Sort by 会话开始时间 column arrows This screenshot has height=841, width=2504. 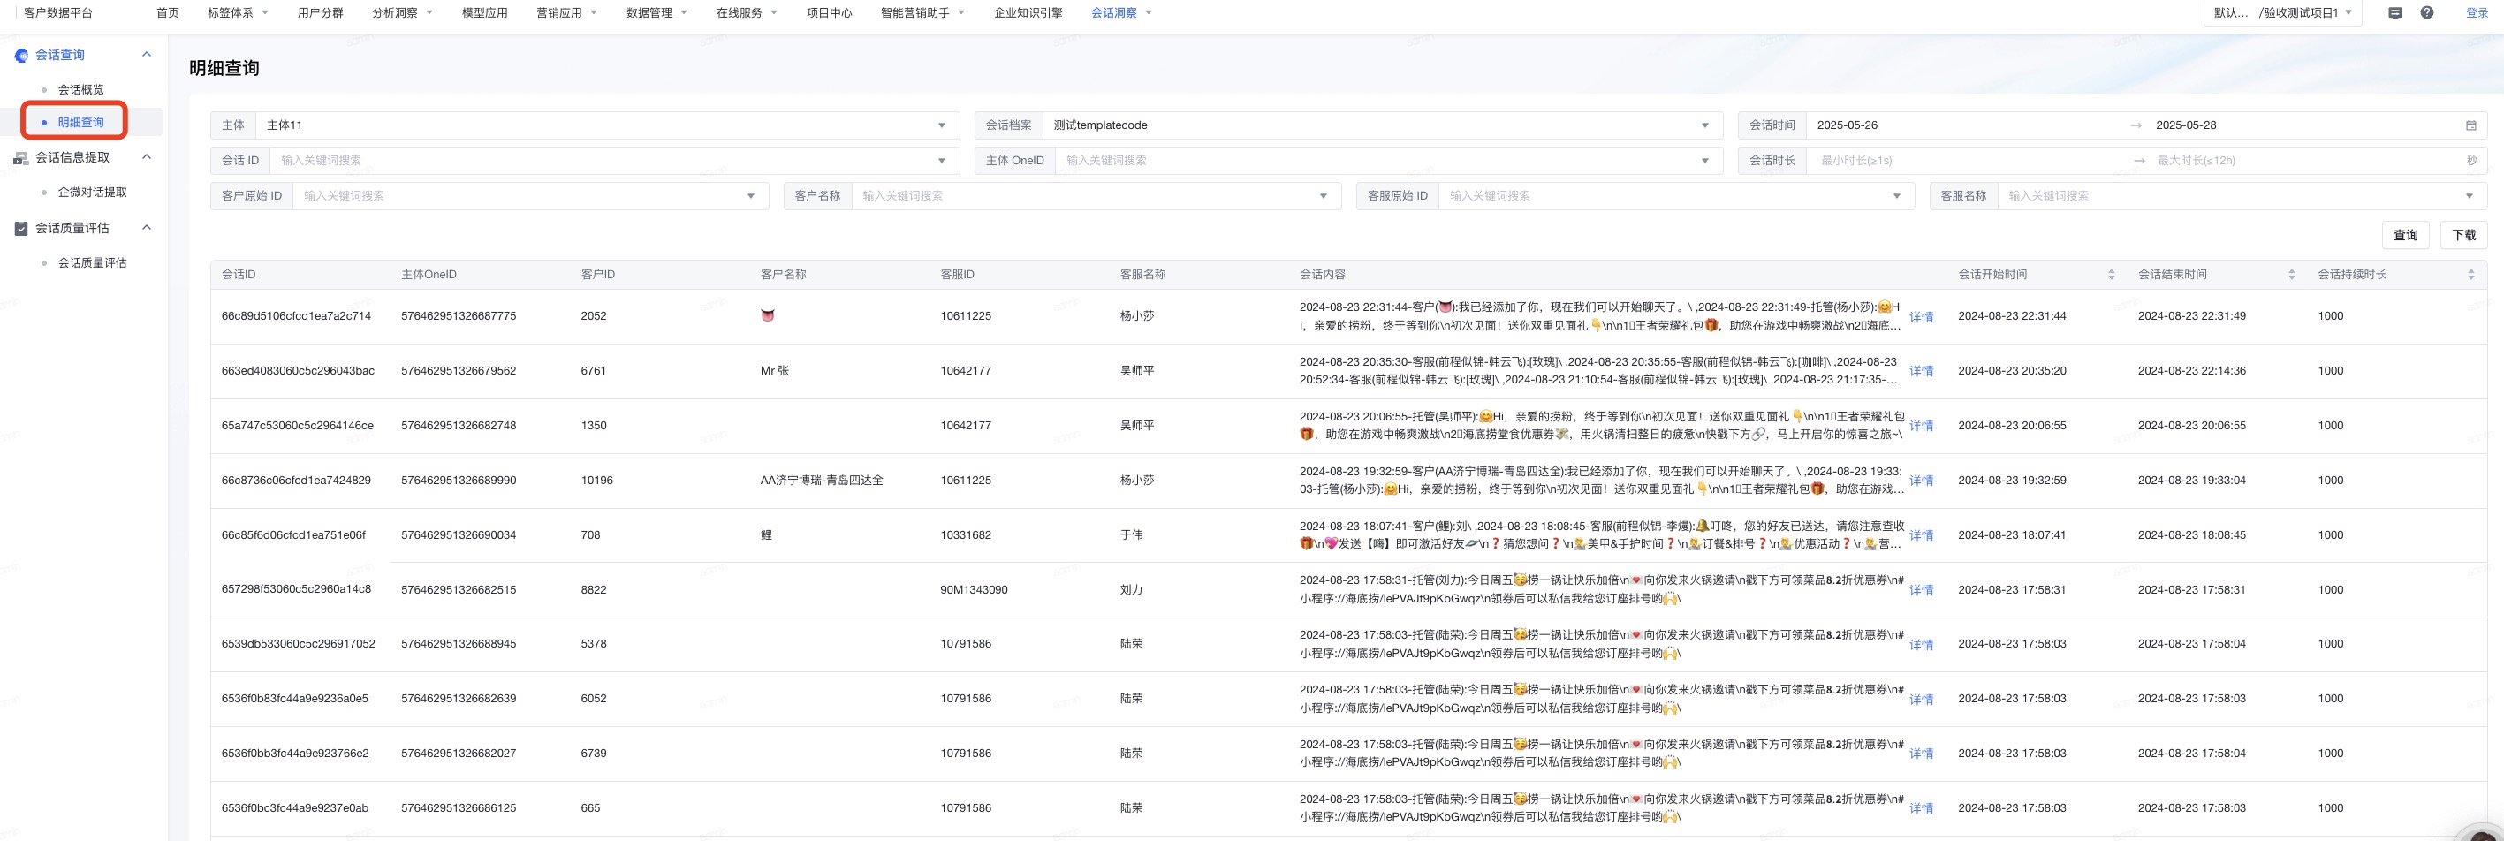2110,275
